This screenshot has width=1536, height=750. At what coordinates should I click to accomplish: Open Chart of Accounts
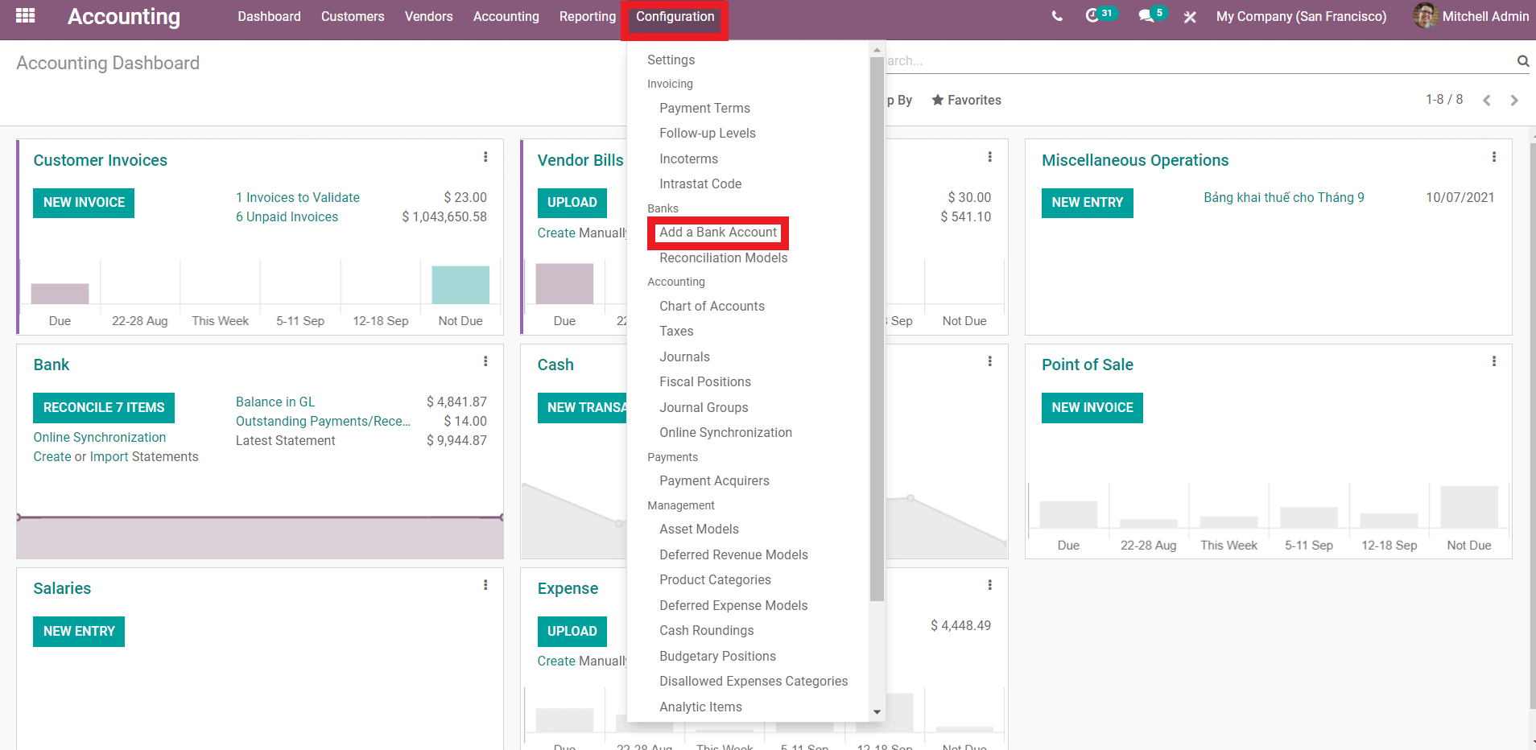[712, 306]
